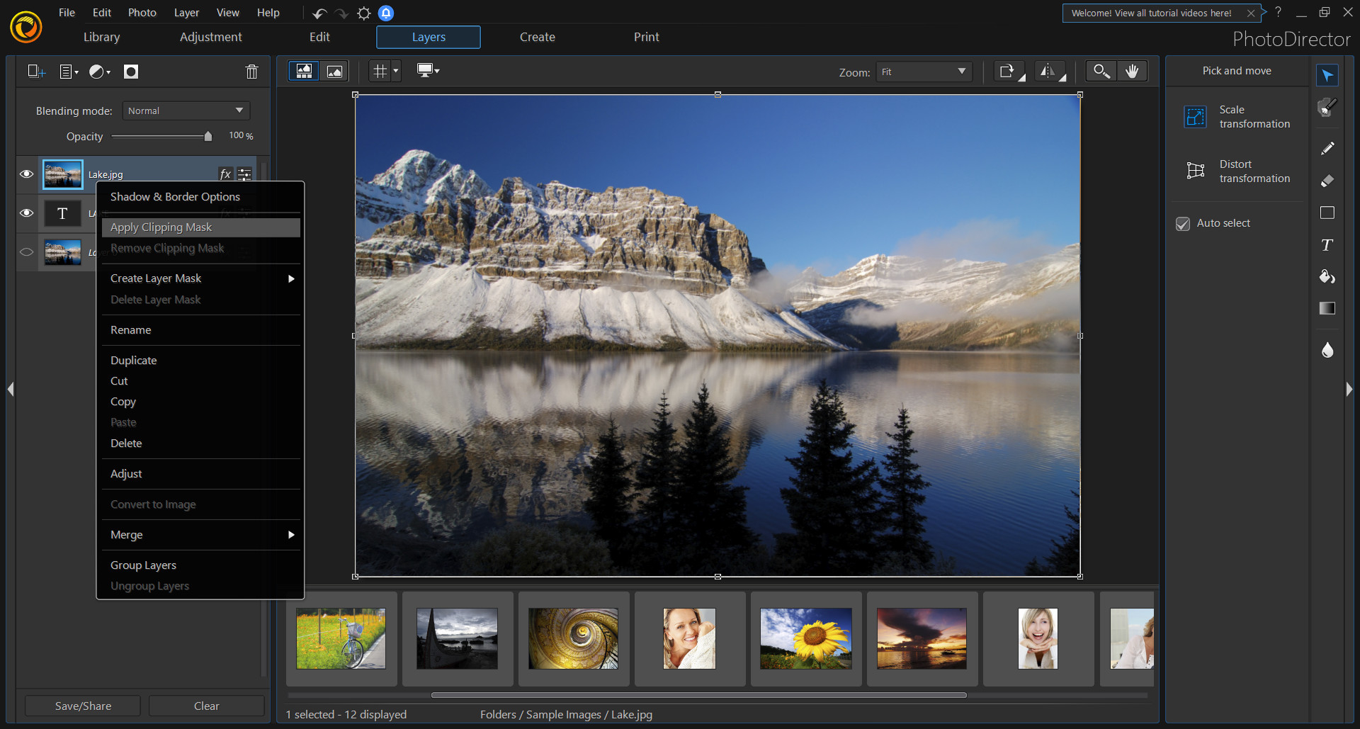1360x729 pixels.
Task: Click the Delete layer trash icon
Action: coord(251,72)
